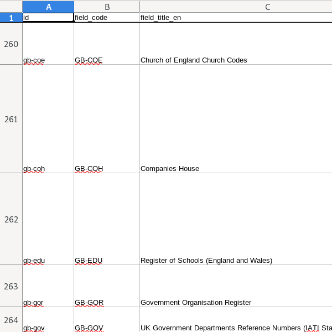The width and height of the screenshot is (332, 332).
Task: Click the 'field_title_en' header cell
Action: pyautogui.click(x=236, y=17)
